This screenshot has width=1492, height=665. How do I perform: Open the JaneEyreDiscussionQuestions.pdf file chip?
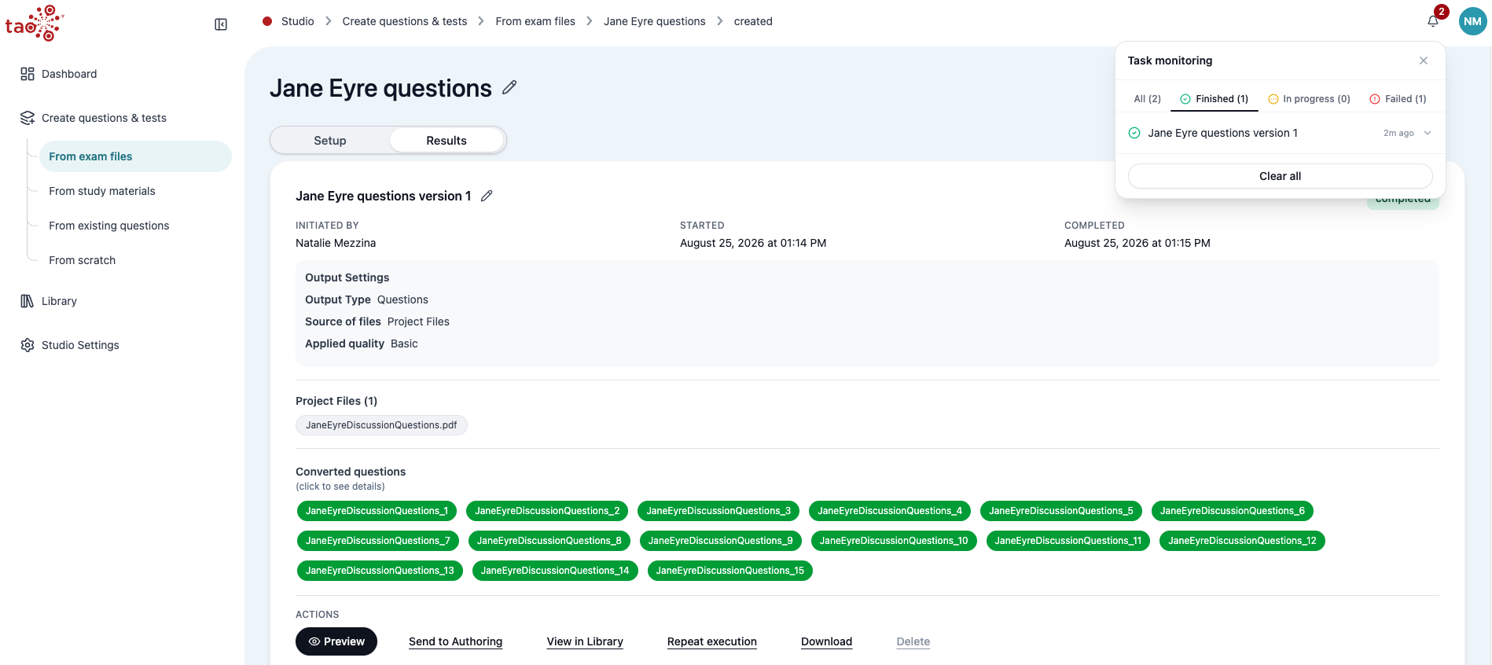(381, 425)
